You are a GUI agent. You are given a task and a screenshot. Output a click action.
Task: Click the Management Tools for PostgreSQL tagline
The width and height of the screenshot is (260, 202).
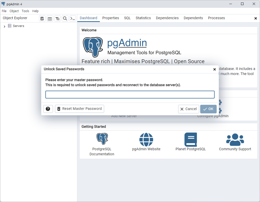[144, 53]
